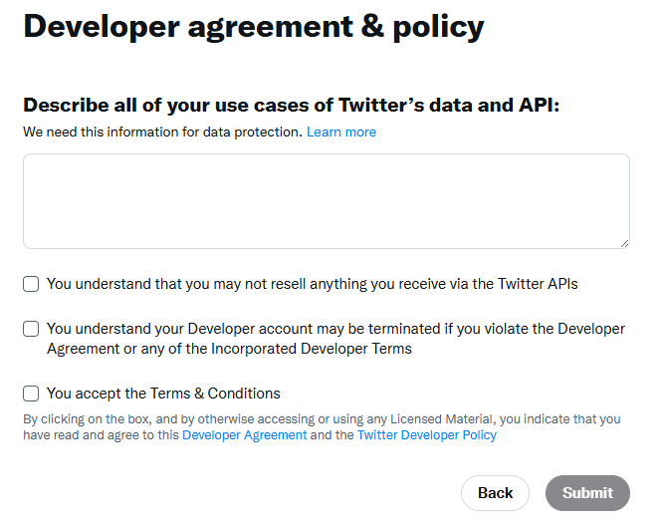Open the Developer Agreement link
This screenshot has width=665, height=528.
(244, 435)
